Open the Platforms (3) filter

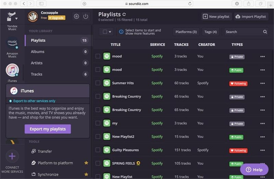pos(186,32)
